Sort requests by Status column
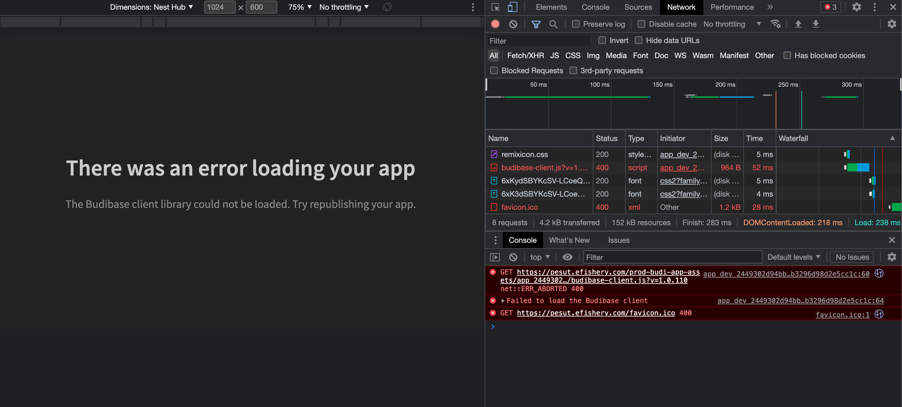Image resolution: width=902 pixels, height=407 pixels. 608,138
